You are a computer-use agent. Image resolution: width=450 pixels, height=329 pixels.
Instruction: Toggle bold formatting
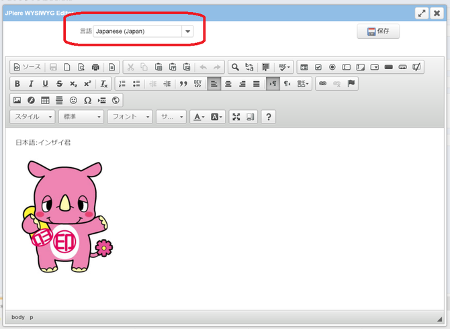(x=17, y=84)
